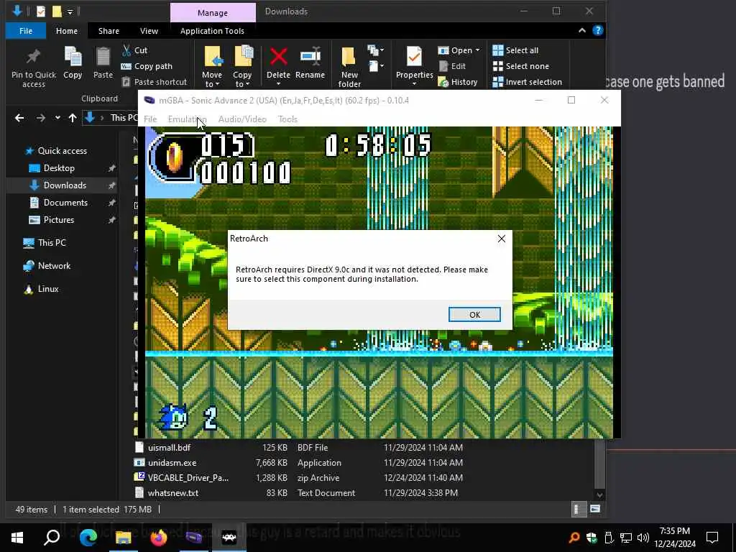Open the mGBA Audio/Video menu
736x552 pixels.
[242, 119]
